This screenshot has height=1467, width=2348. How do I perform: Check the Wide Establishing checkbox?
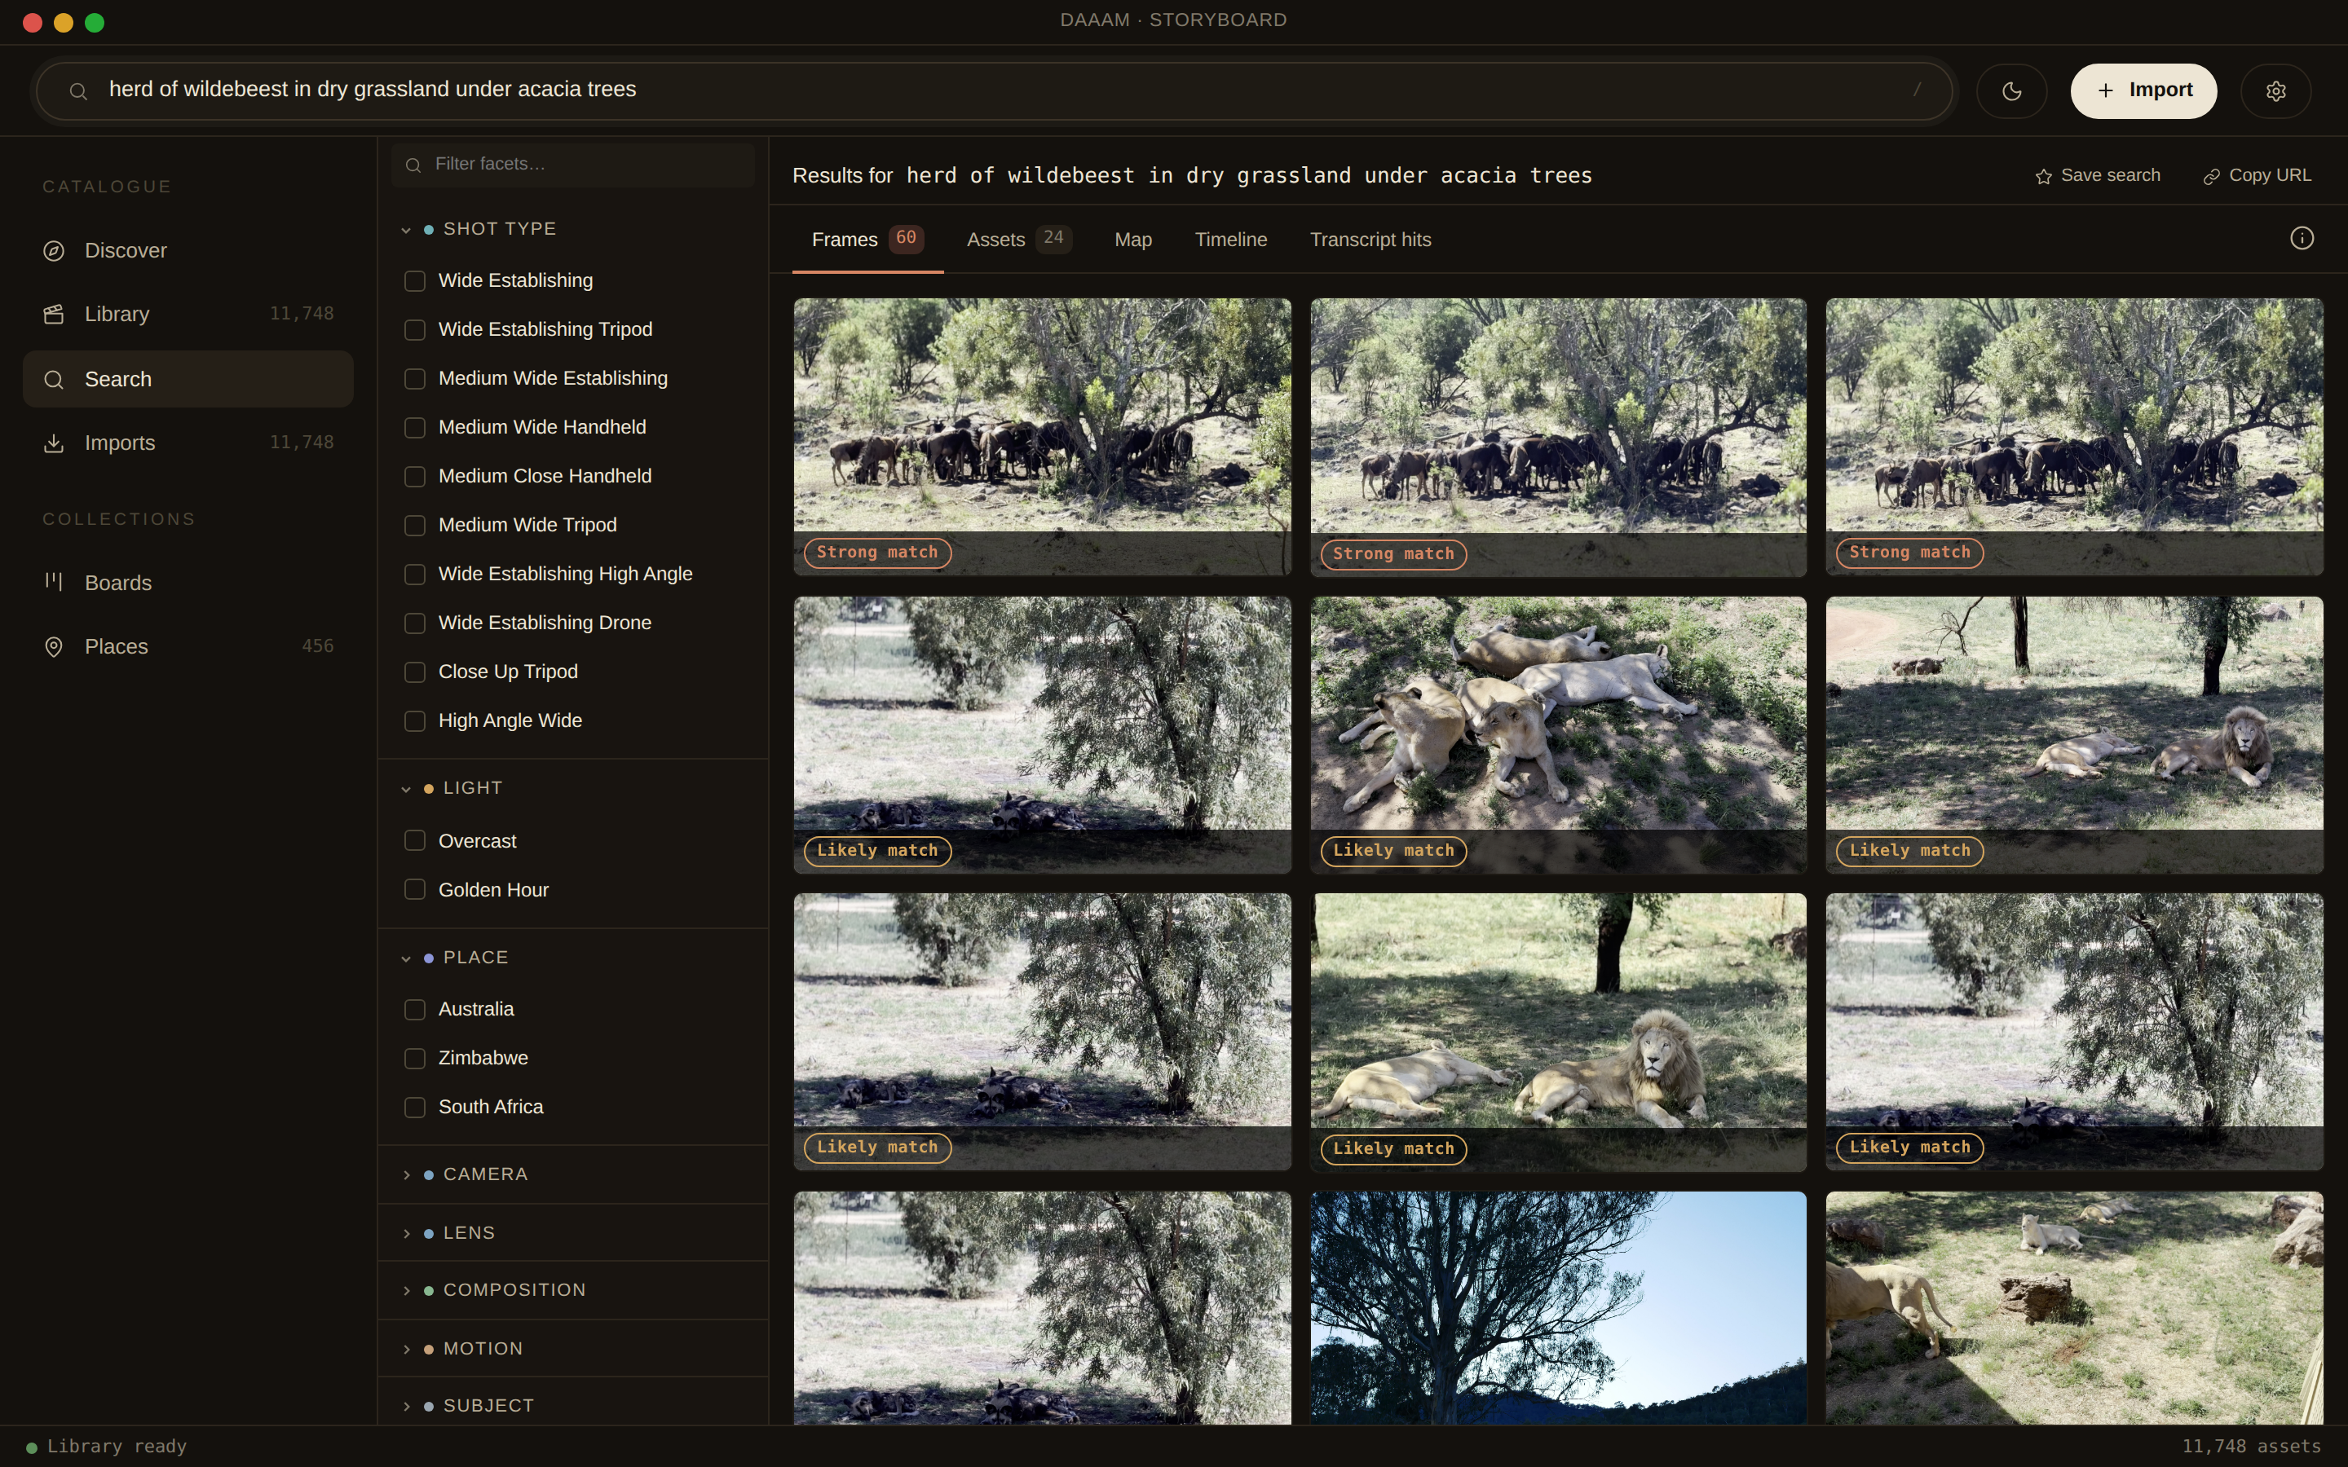pos(414,281)
